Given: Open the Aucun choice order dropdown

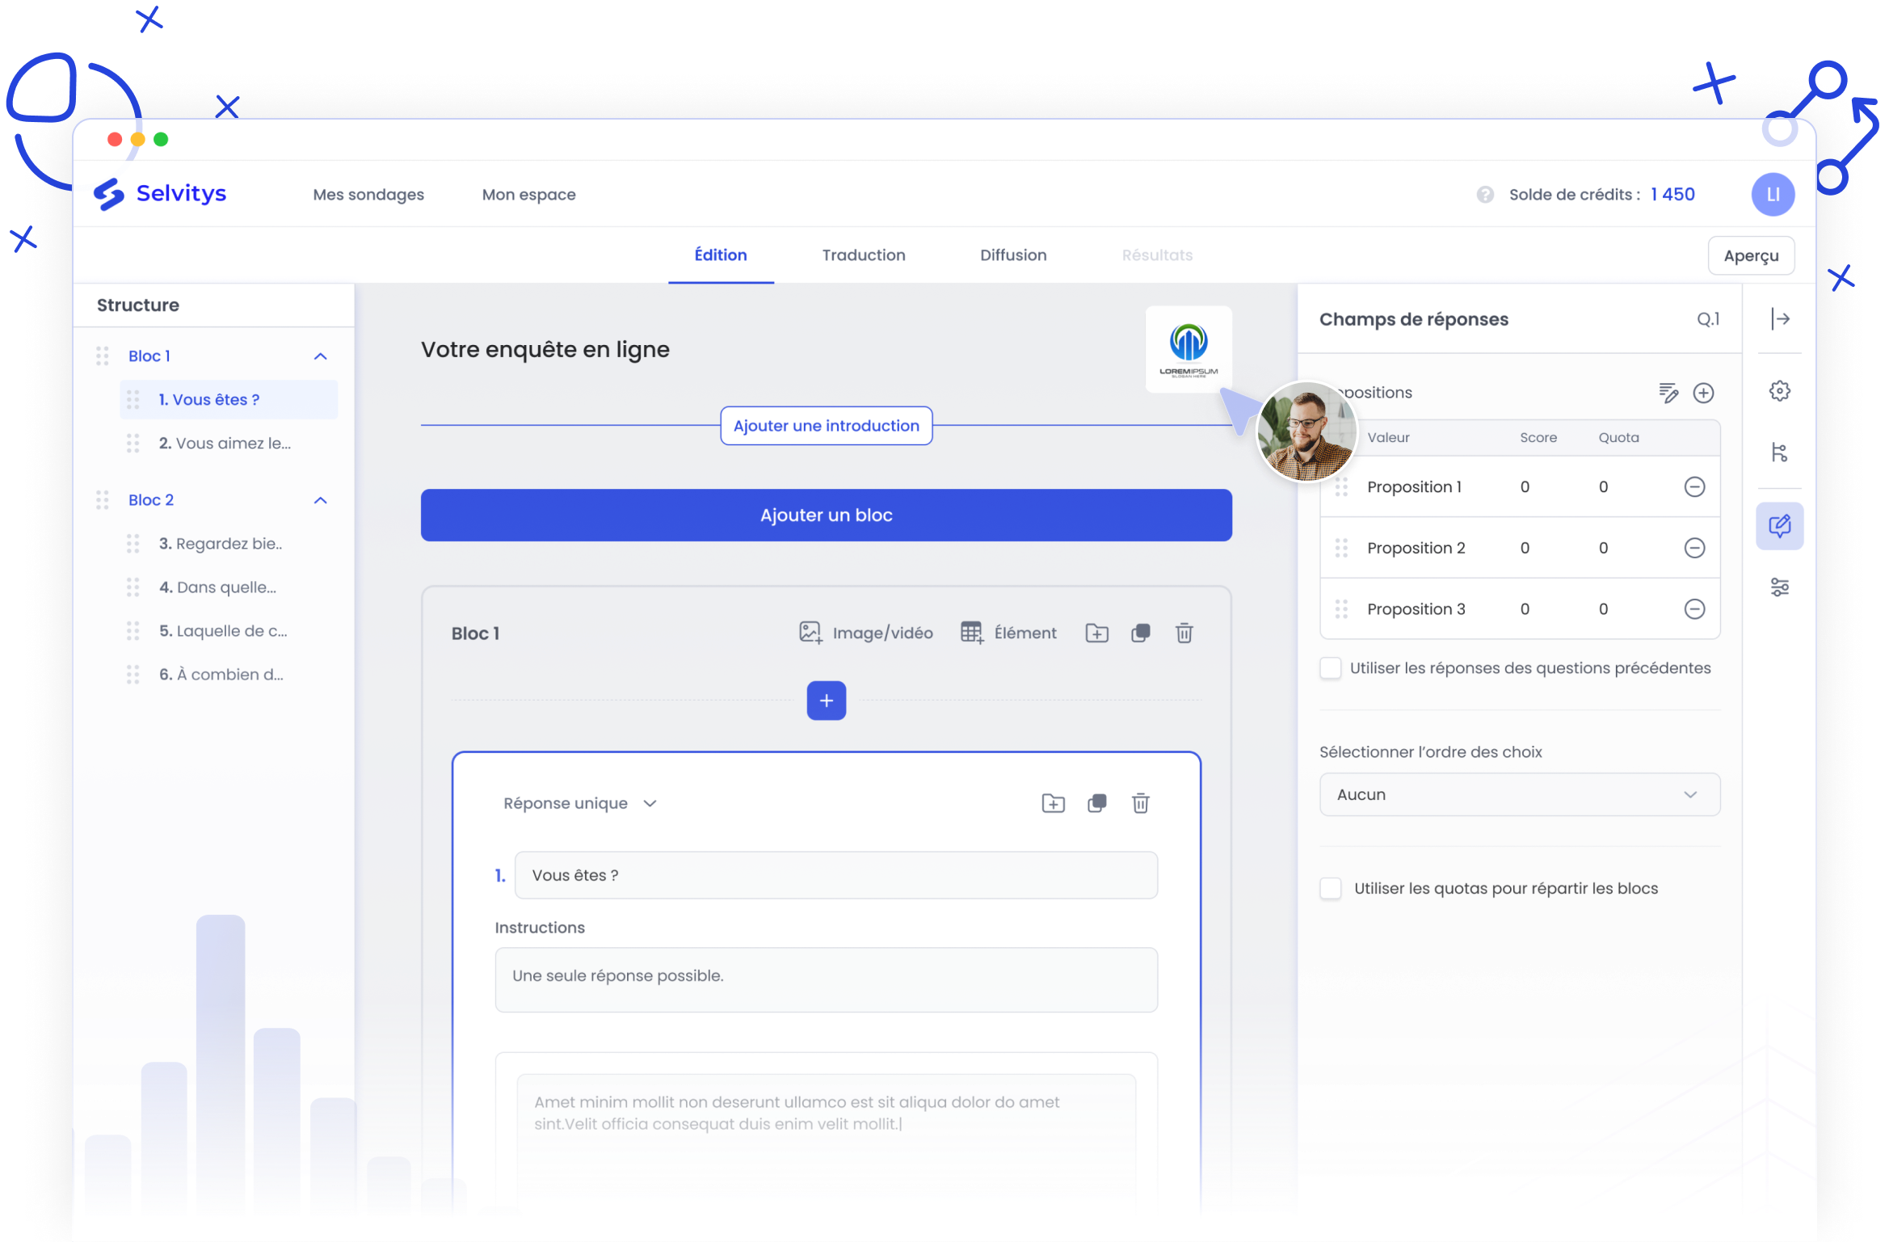Looking at the screenshot, I should (1519, 795).
